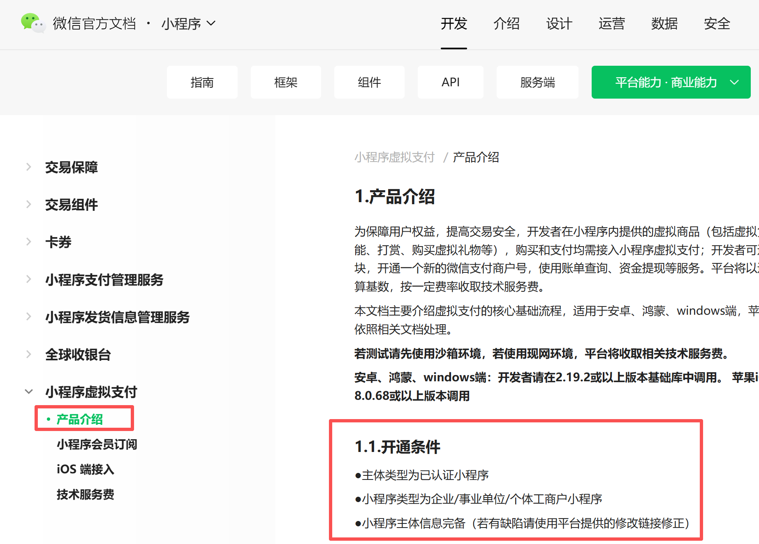Switch to the 介绍 tab
759x544 pixels.
tap(507, 23)
